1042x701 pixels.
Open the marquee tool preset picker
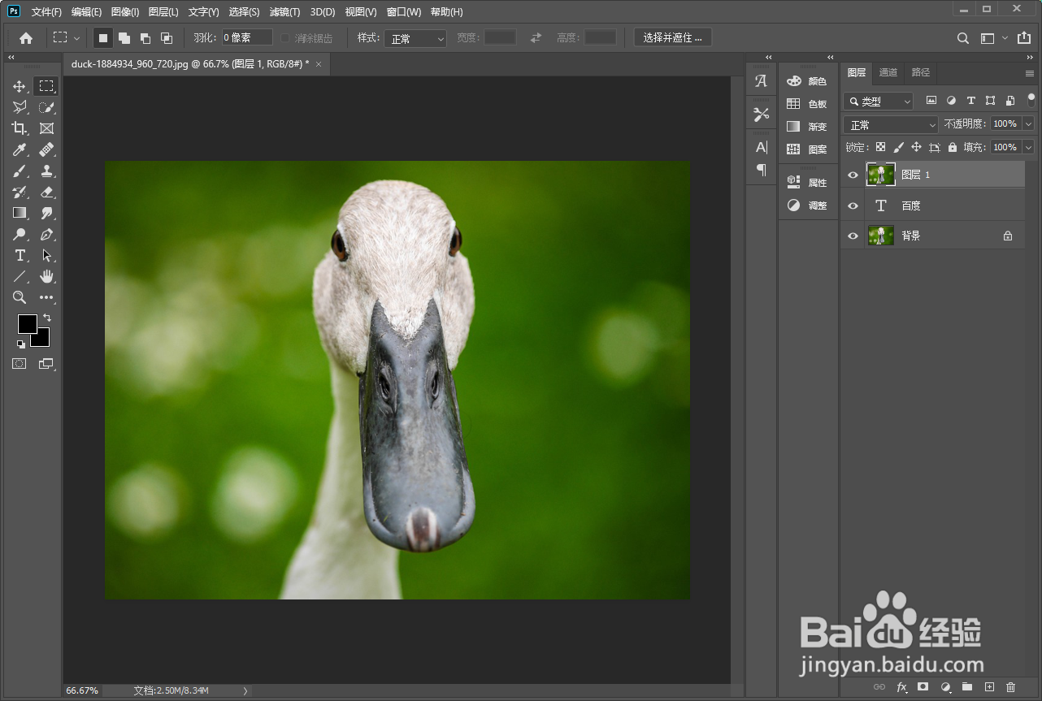66,38
